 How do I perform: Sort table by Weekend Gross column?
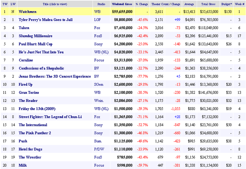pos(122,4)
